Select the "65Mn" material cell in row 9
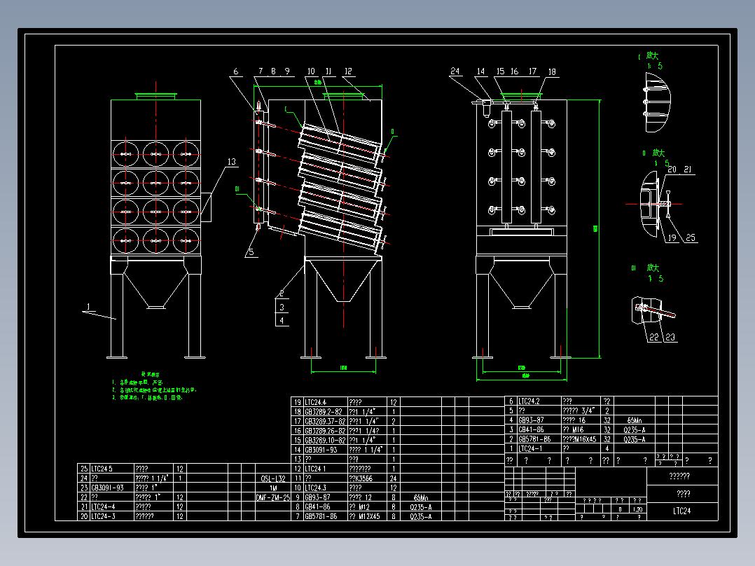Viewport: 755px width, 566px height. point(420,497)
